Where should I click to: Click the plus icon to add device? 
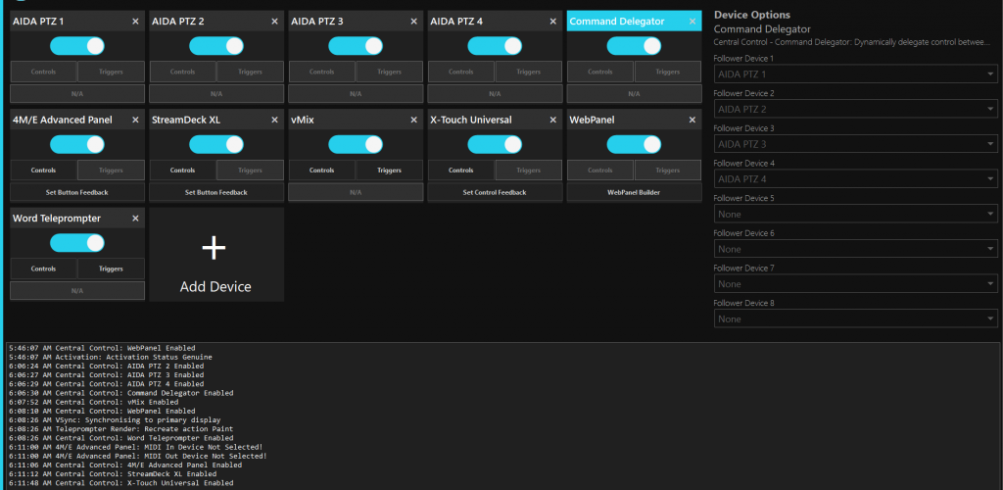pos(214,249)
